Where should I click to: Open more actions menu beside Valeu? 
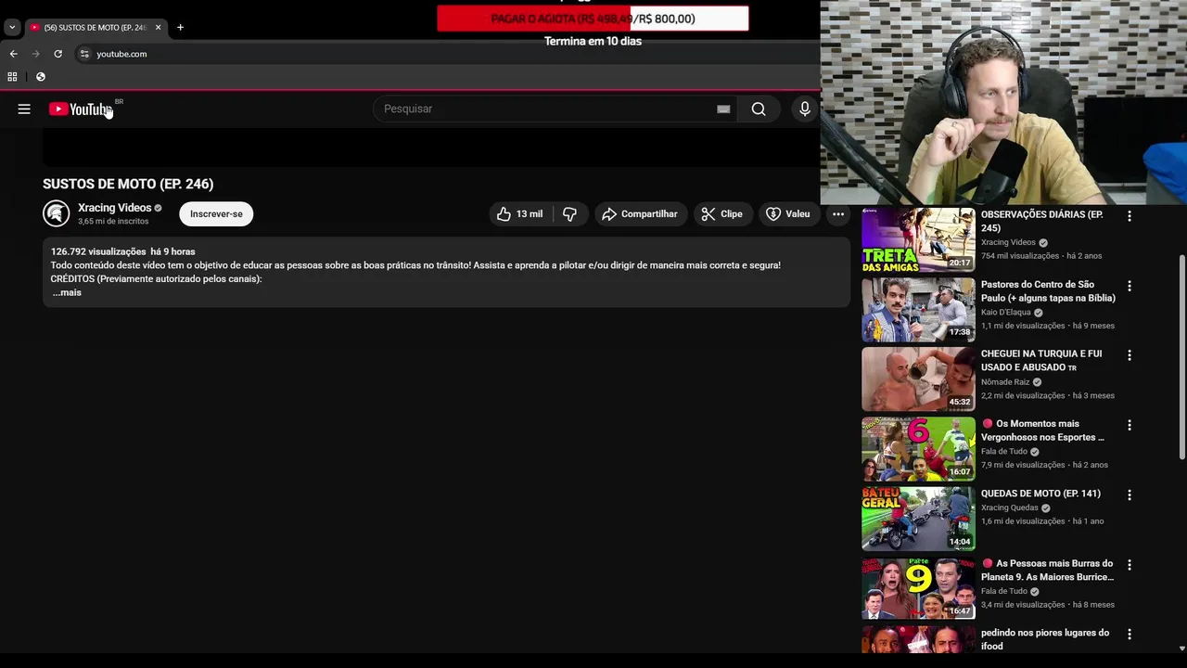[x=838, y=214]
